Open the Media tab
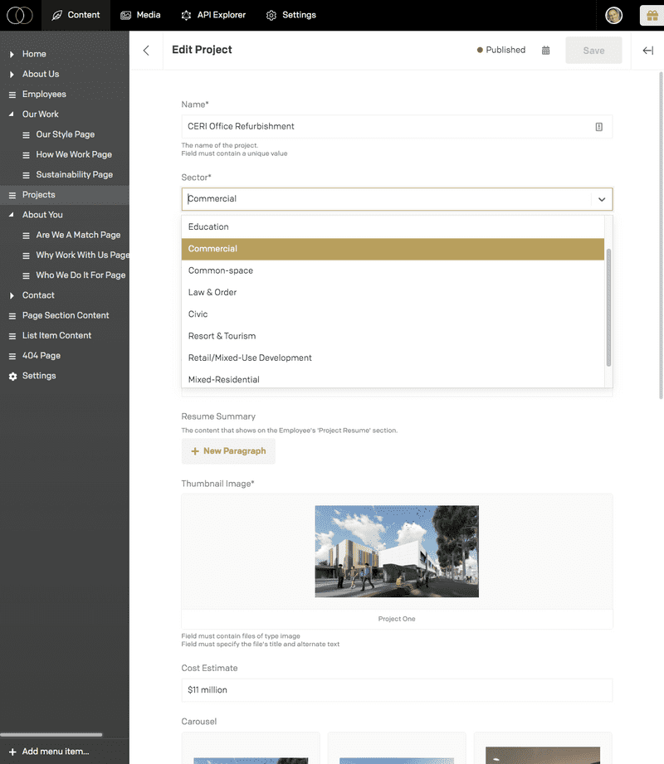 [140, 15]
